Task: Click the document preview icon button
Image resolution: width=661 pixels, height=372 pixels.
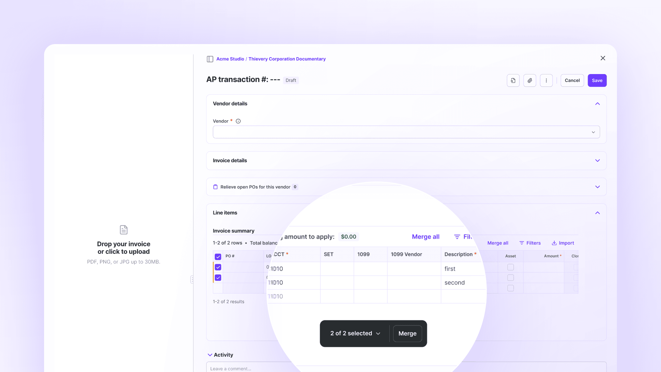Action: [x=513, y=80]
